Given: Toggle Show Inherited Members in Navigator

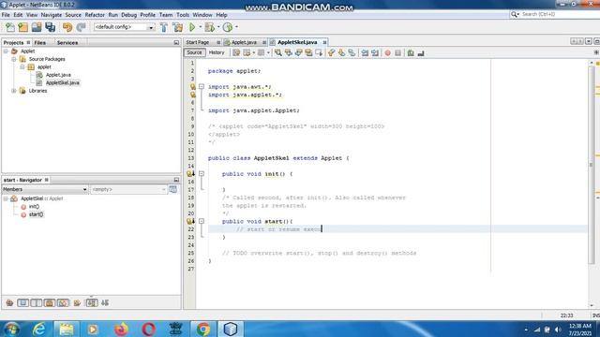Looking at the screenshot, I should [9, 303].
